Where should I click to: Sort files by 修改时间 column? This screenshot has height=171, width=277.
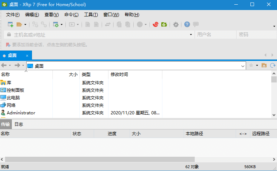(x=119, y=75)
